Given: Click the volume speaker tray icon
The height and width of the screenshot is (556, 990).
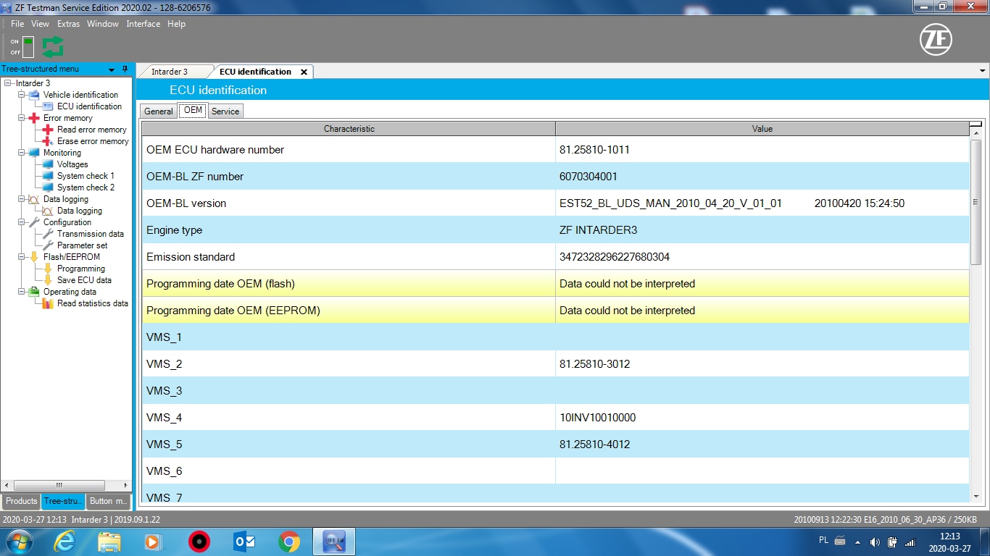Looking at the screenshot, I should 874,542.
